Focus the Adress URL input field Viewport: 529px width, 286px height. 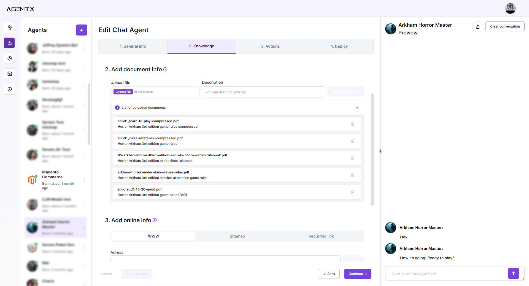[225, 259]
